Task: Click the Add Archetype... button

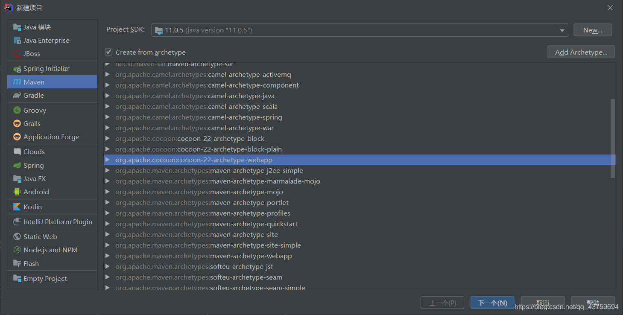Action: (x=581, y=52)
